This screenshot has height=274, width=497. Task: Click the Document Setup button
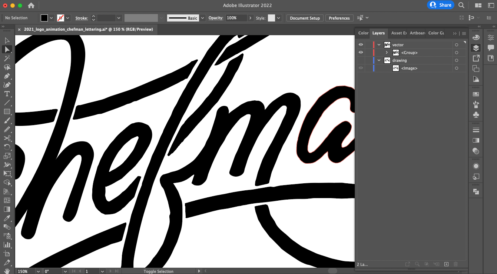click(305, 18)
